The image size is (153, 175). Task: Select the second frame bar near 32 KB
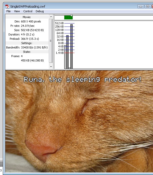67,52
